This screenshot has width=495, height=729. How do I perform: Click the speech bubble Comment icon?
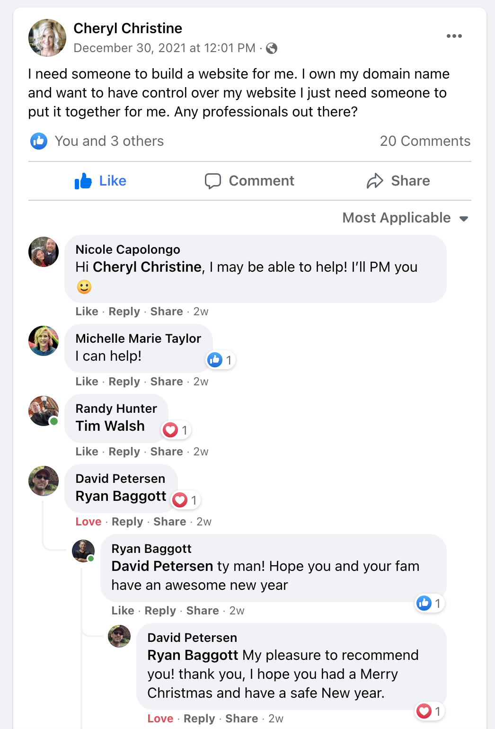point(213,181)
